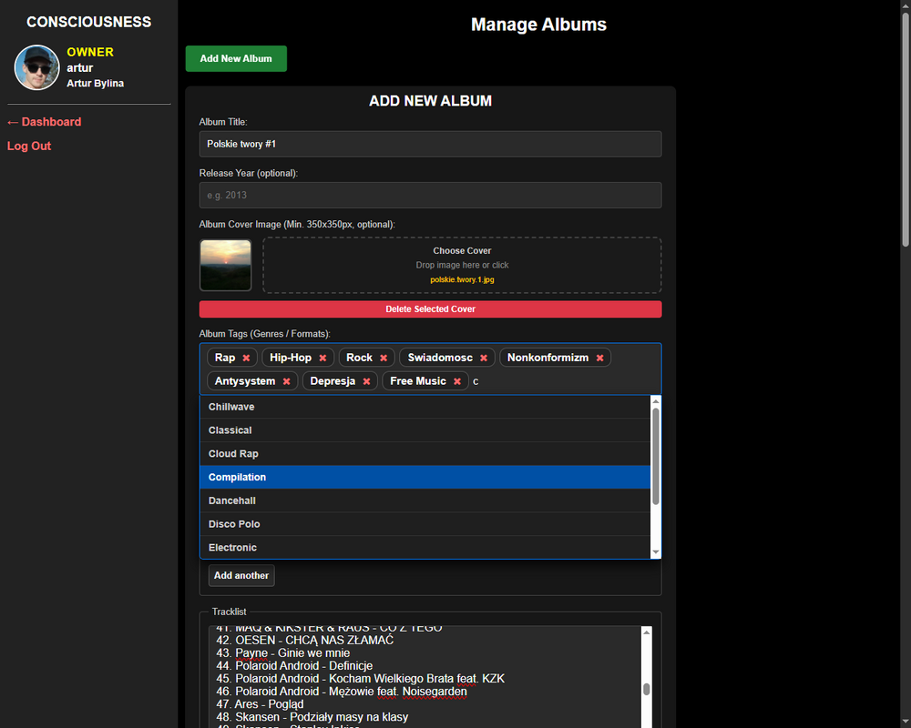Go back to the Dashboard
The height and width of the screenshot is (728, 911).
(44, 122)
